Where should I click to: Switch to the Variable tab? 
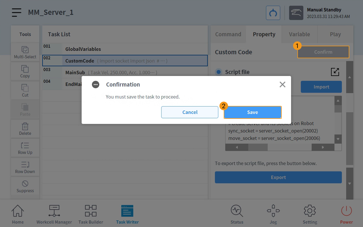click(x=299, y=34)
